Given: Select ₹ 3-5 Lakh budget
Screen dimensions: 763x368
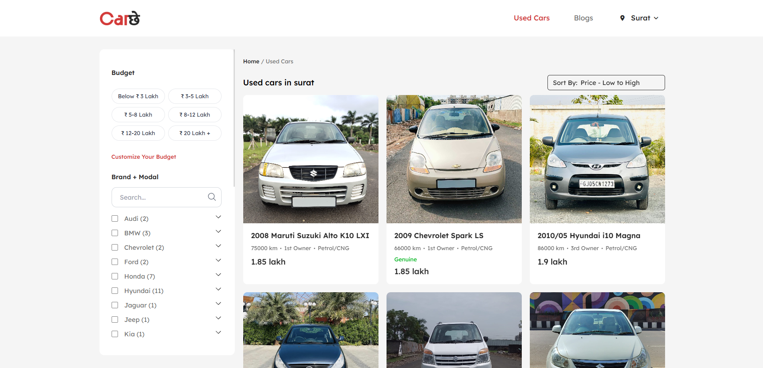Looking at the screenshot, I should coord(195,96).
